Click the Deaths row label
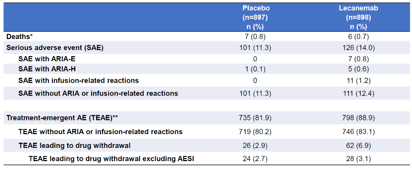Image resolution: width=412 pixels, height=171 pixels. coord(19,37)
